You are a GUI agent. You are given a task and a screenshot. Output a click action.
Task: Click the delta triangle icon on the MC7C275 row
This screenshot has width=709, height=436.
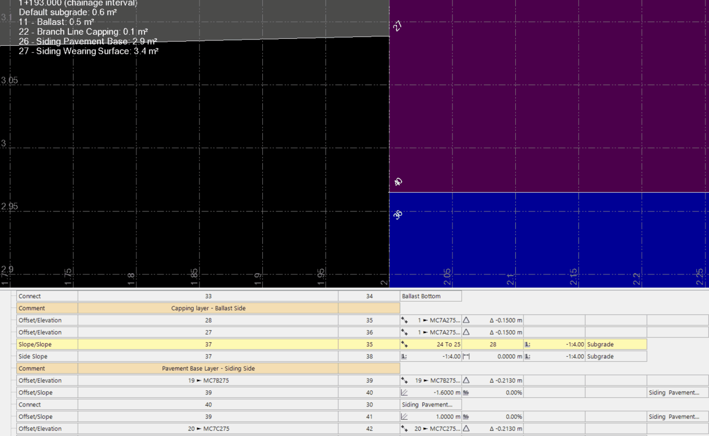(465, 428)
